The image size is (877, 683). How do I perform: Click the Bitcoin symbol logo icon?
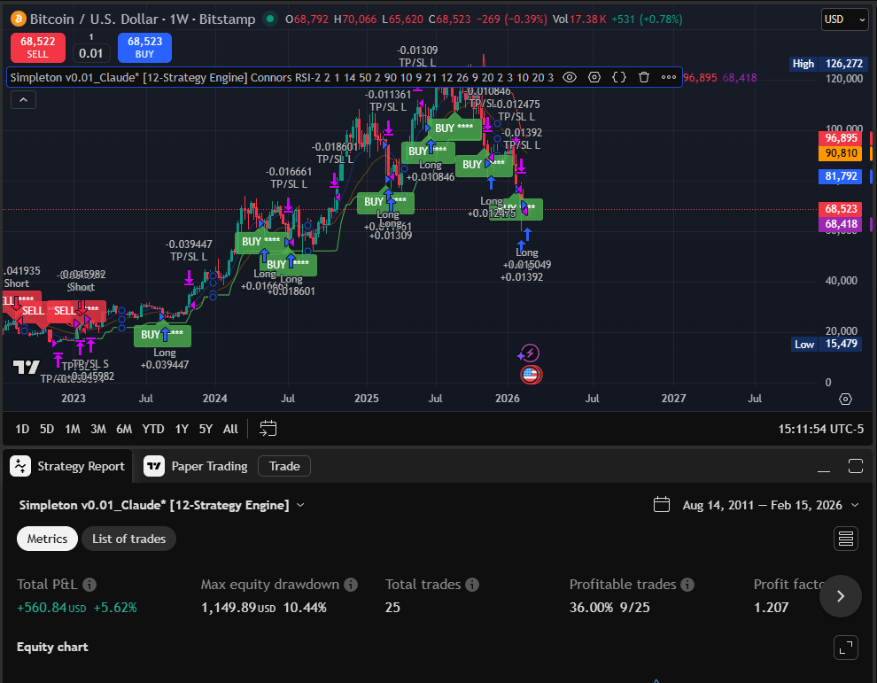18,19
